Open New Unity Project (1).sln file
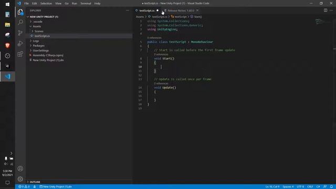 tap(79, 60)
